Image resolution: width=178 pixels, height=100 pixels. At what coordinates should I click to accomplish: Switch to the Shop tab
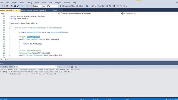pyautogui.click(x=55, y=11)
